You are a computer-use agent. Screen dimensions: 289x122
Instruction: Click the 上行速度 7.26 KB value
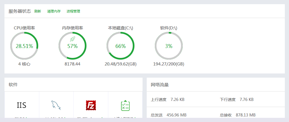pyautogui.click(x=177, y=100)
